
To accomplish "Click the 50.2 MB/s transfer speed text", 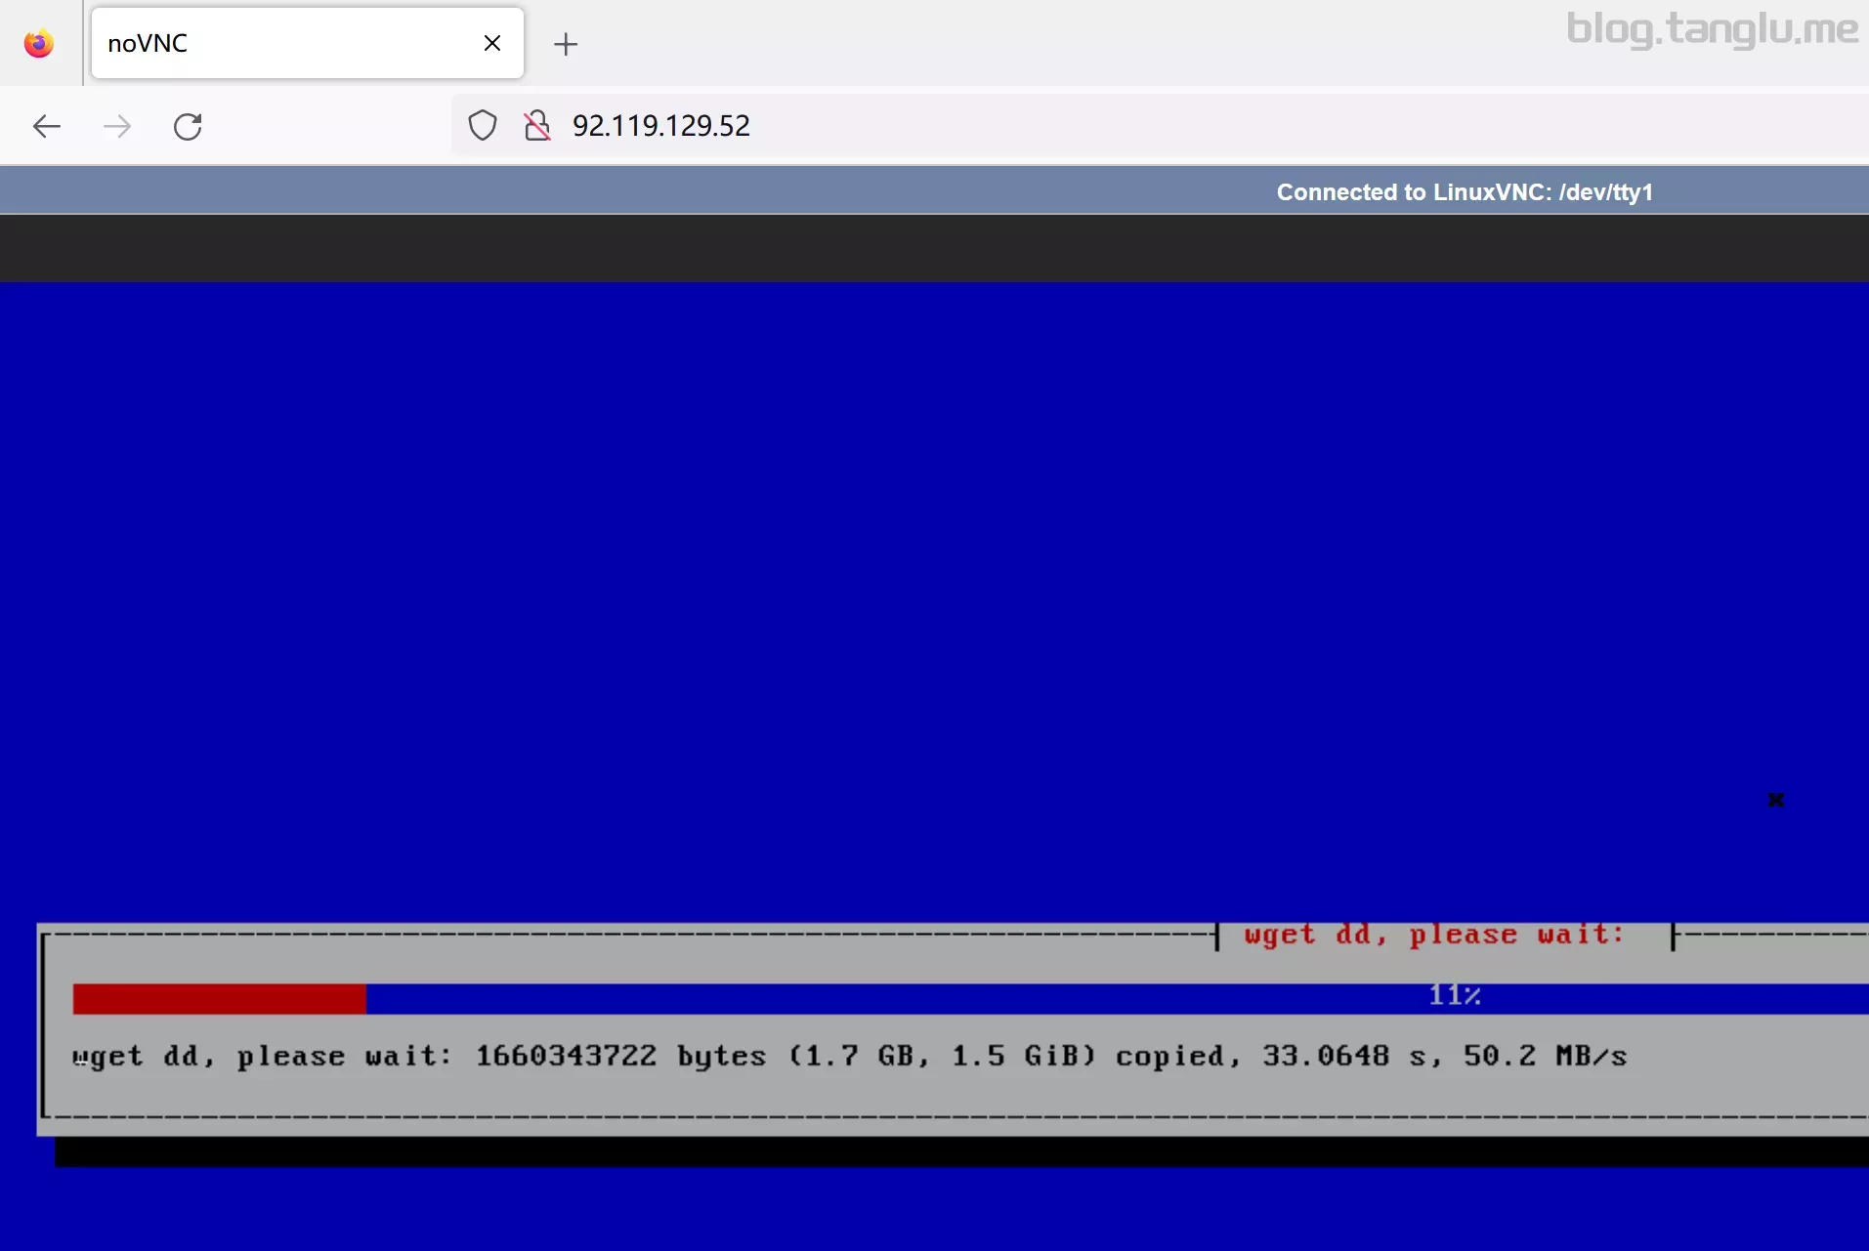I will [1544, 1056].
